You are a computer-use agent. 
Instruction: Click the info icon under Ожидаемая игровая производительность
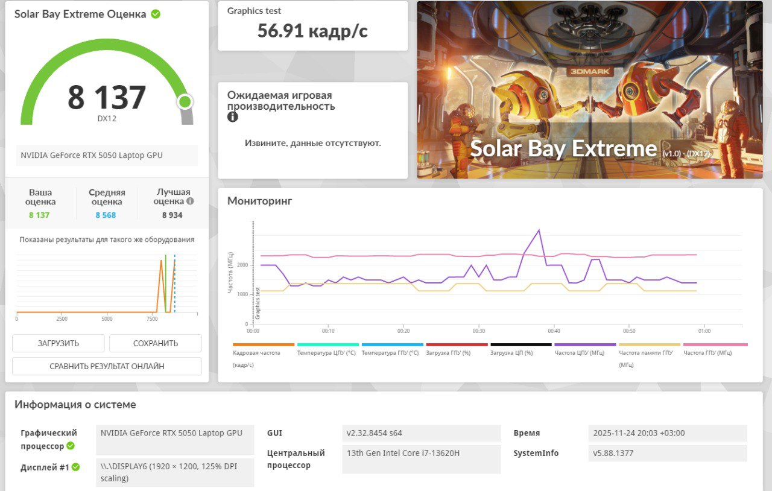pos(233,117)
